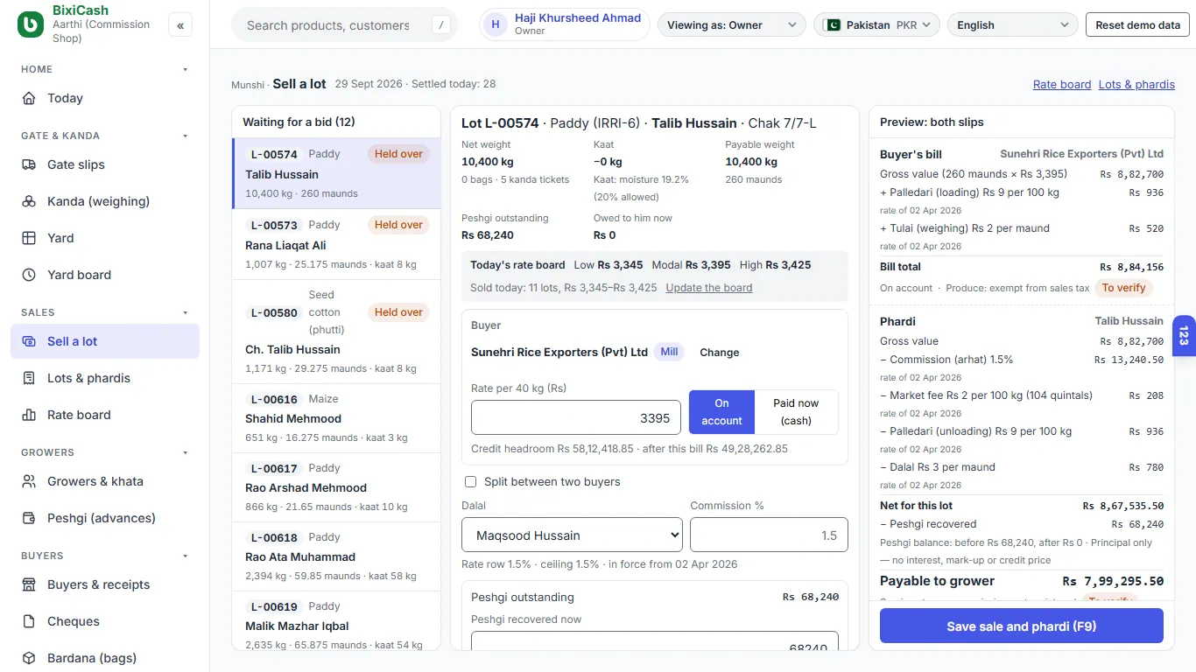Click Commission % field showing 1.5
The image size is (1196, 672).
click(x=769, y=535)
